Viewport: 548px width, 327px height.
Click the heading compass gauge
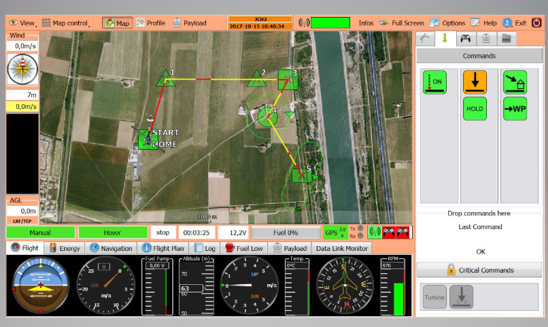point(345,286)
